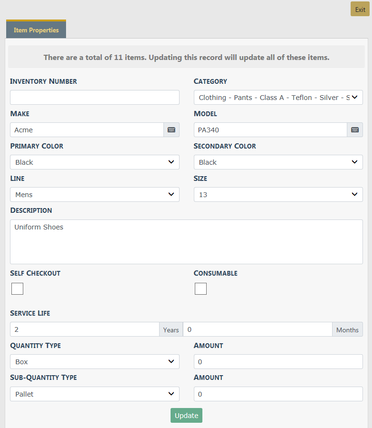
Task: Open the Sub-Quantity Type dropdown
Action: (x=95, y=394)
